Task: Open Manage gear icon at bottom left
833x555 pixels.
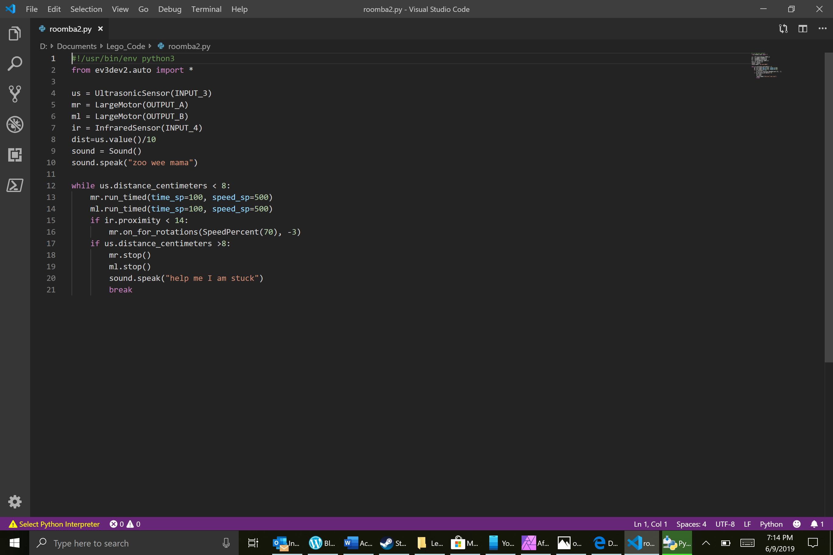Action: (15, 501)
